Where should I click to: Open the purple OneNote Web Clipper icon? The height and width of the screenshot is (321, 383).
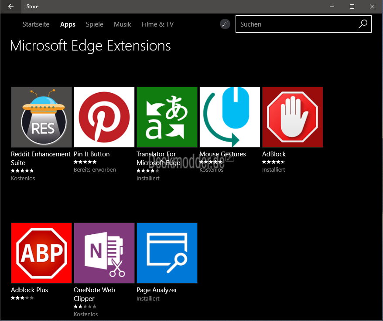104,253
